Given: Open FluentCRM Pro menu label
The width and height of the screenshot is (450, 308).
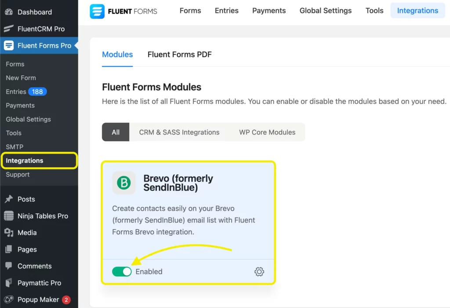Looking at the screenshot, I should [x=41, y=29].
